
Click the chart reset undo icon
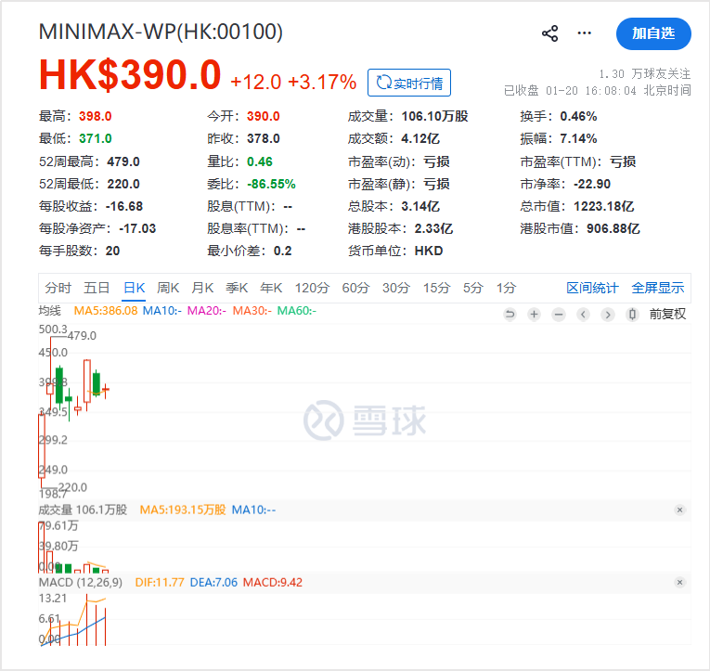[510, 315]
